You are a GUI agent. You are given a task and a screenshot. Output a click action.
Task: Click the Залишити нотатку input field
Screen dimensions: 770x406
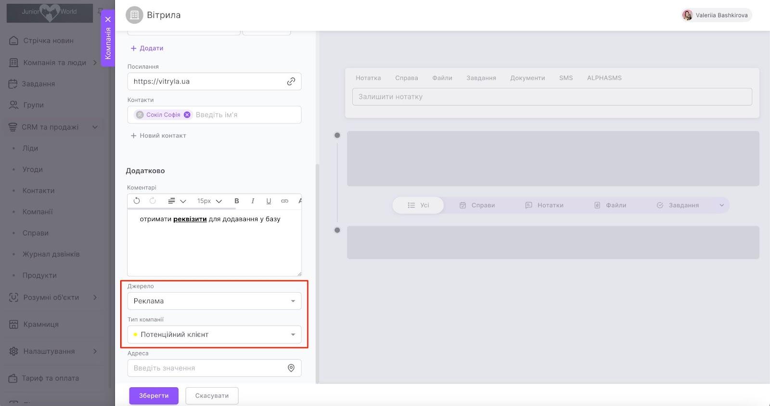[552, 97]
